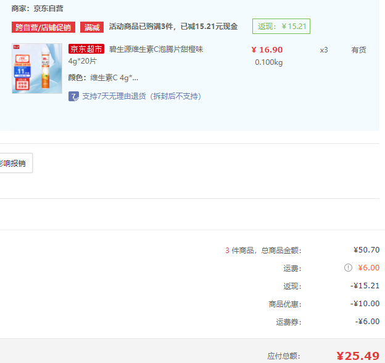
Task: Click the 商家: 京东自营 merchant label
Action: 37,9
